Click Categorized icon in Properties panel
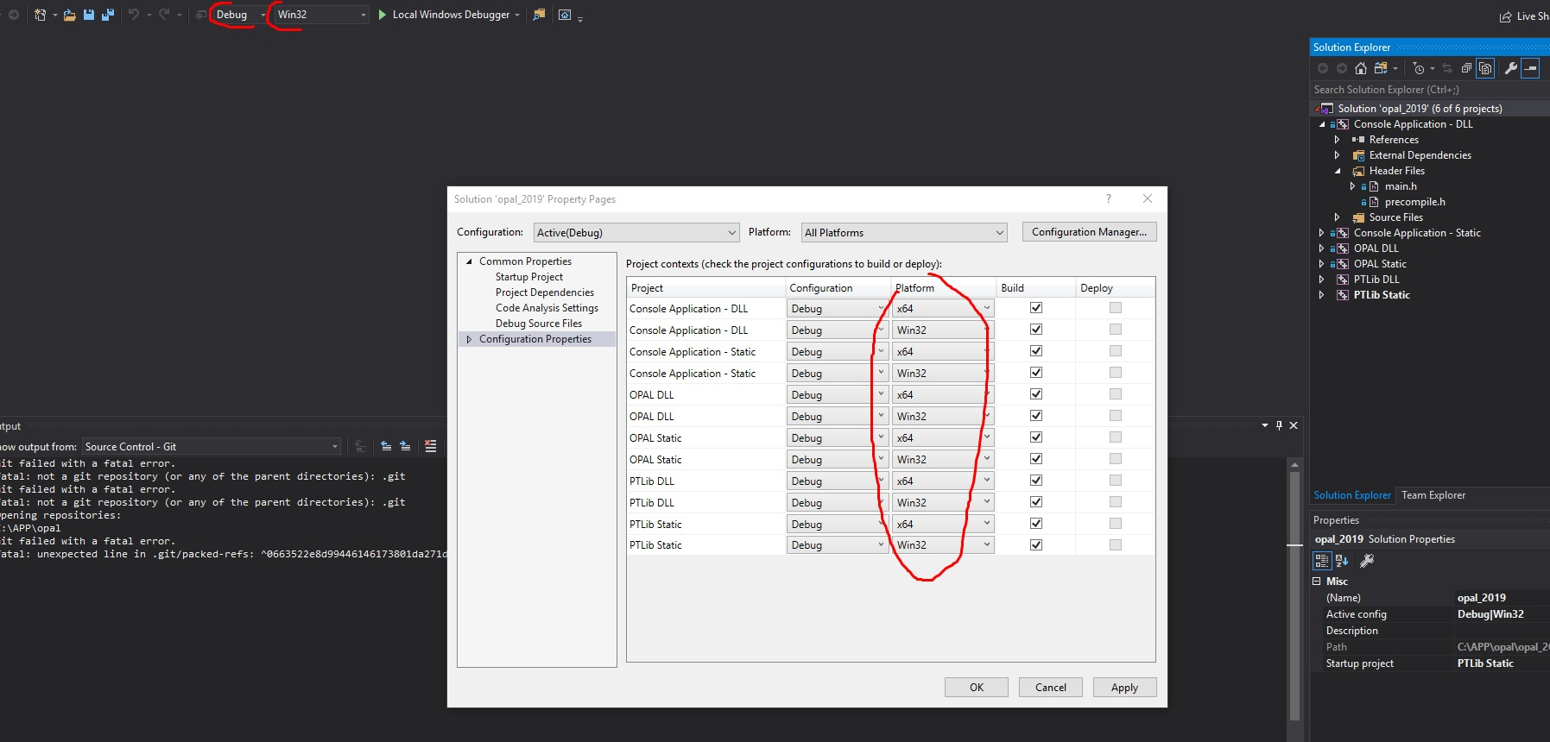The image size is (1550, 742). [1322, 561]
